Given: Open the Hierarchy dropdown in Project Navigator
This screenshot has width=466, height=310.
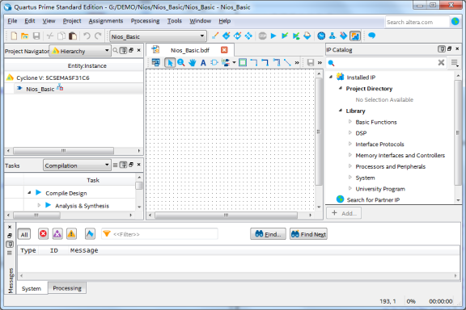Looking at the screenshot, I should [80, 51].
